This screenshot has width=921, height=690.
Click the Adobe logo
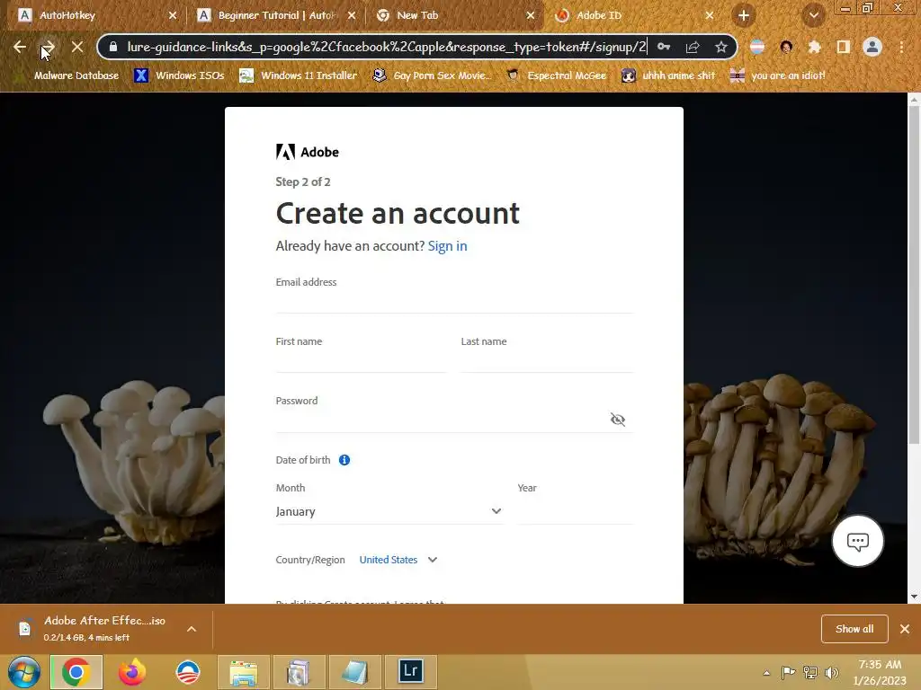(308, 152)
